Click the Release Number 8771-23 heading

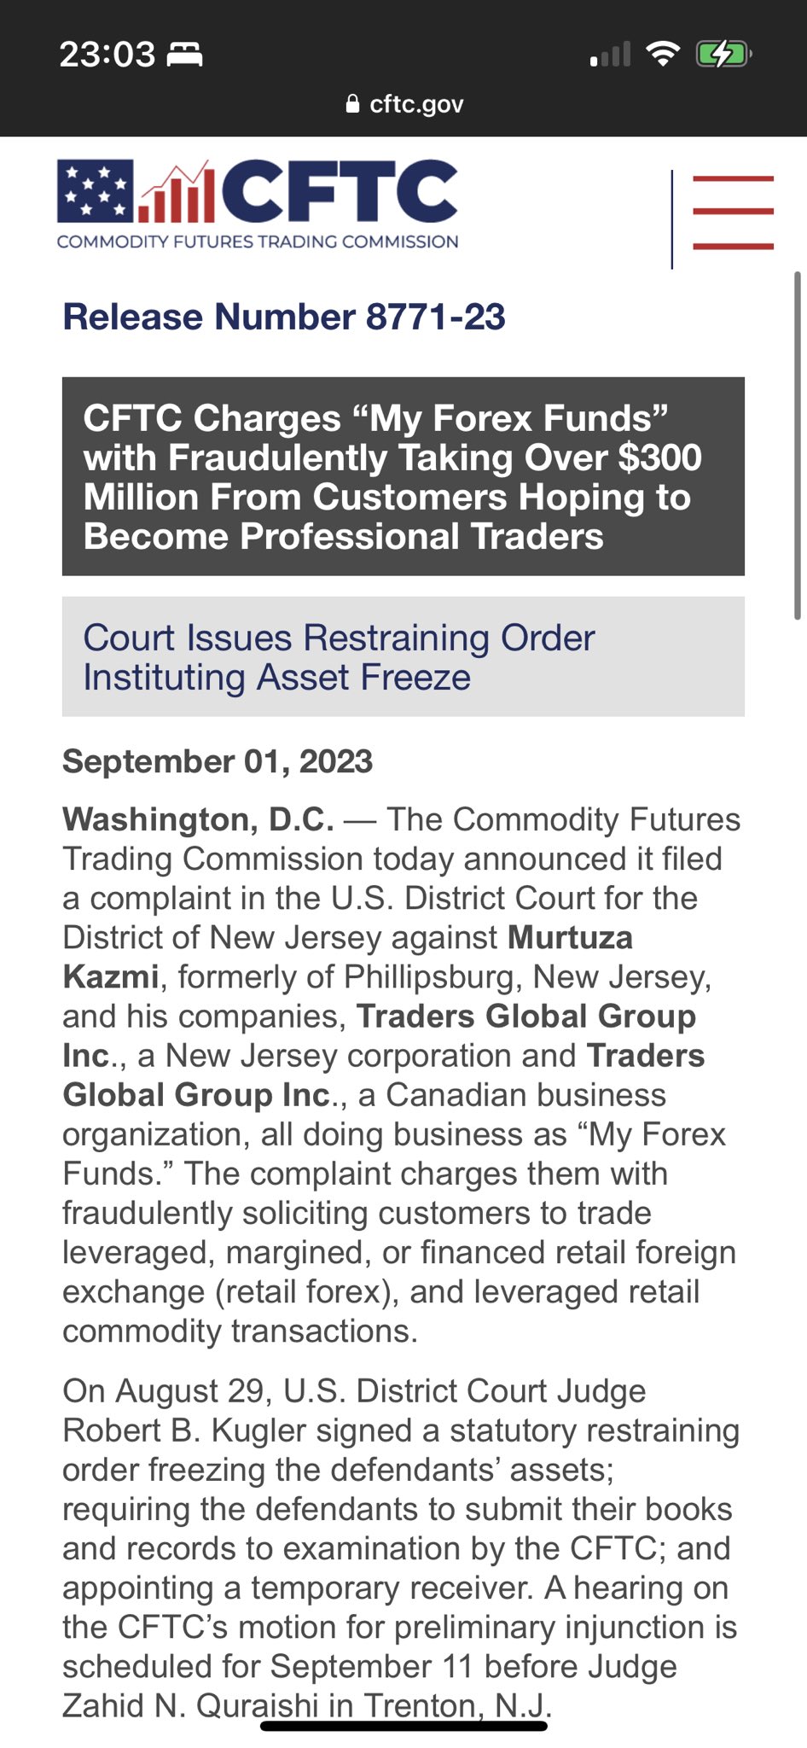(284, 317)
